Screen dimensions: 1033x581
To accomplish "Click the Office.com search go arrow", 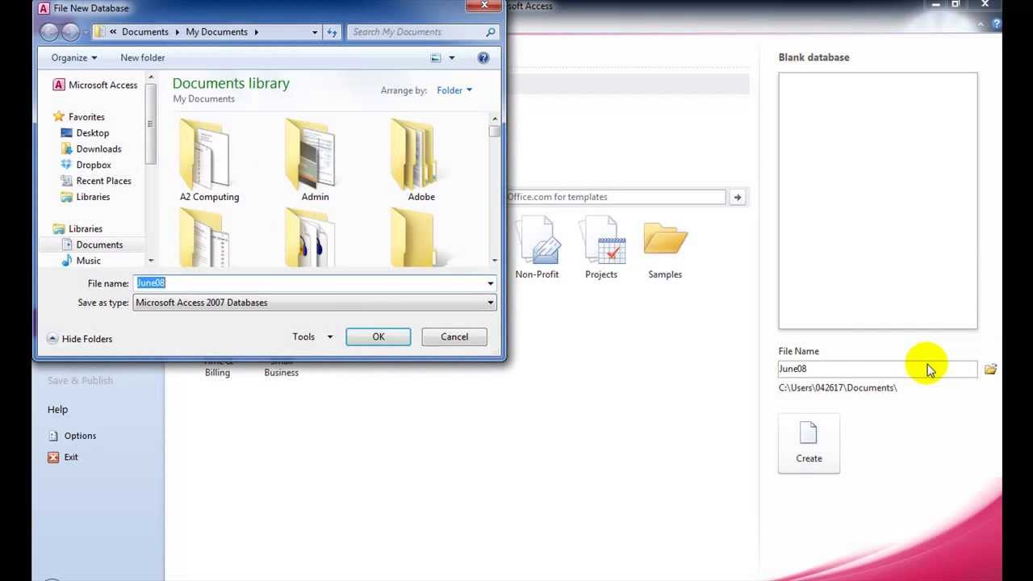I will (737, 197).
